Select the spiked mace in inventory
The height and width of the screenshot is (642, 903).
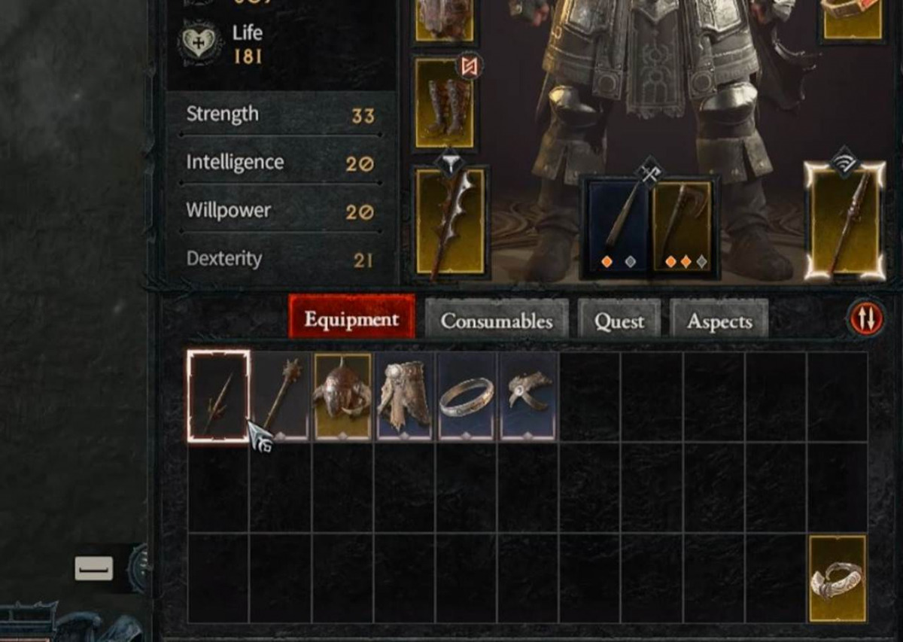(281, 396)
